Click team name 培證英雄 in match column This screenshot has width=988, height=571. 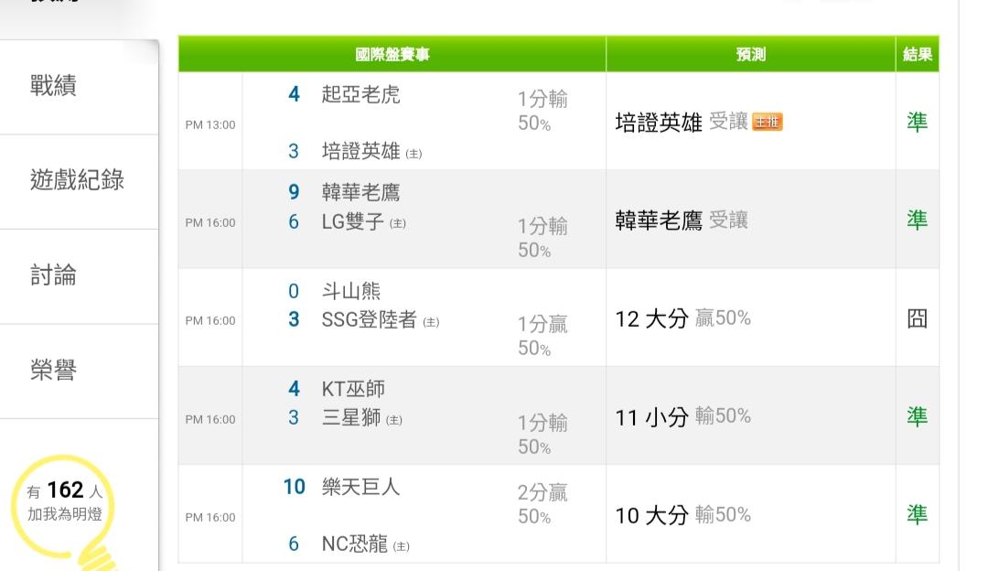pyautogui.click(x=360, y=151)
